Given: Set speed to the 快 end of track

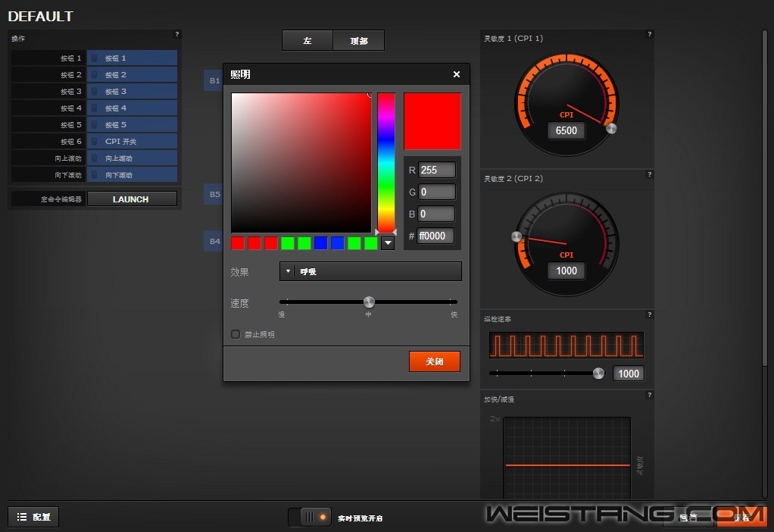Looking at the screenshot, I should [x=450, y=302].
